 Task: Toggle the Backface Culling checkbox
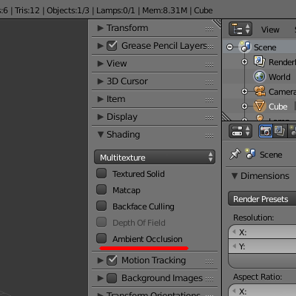pos(101,206)
